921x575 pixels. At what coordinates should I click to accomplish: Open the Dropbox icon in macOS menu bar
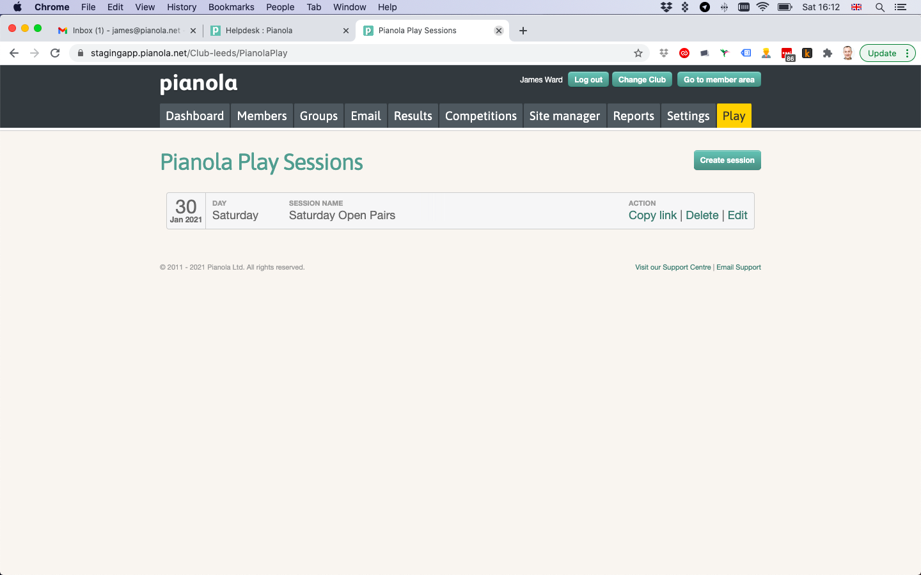point(666,7)
